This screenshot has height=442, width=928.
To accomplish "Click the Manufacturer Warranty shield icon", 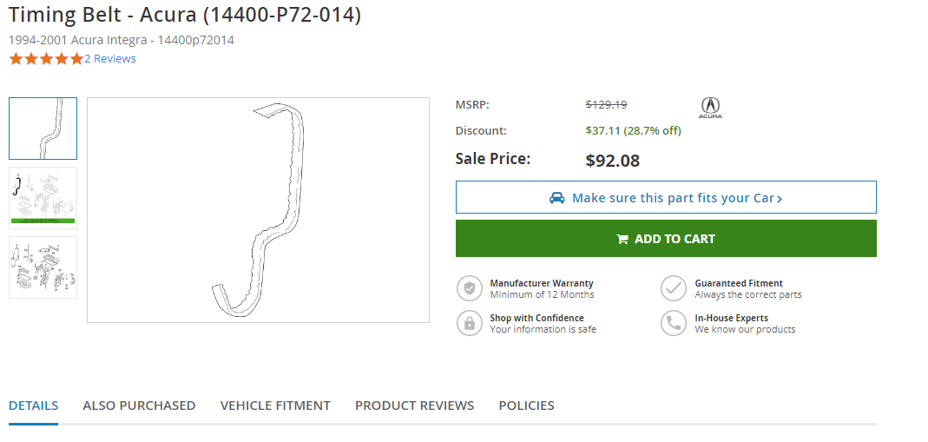I will (470, 288).
